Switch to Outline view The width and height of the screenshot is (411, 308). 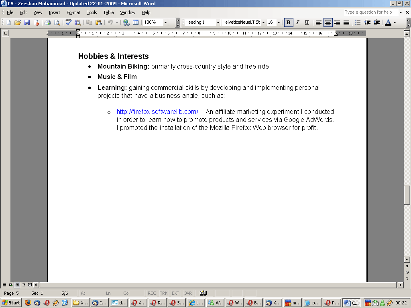click(24, 285)
